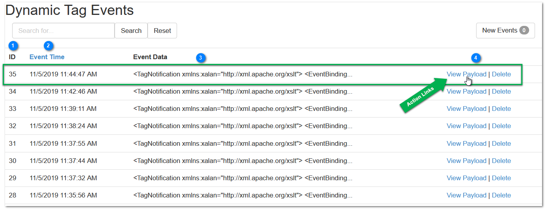Click the blue annotation badge numbered 1
Viewport: 546px width, 210px height.
pyautogui.click(x=13, y=46)
